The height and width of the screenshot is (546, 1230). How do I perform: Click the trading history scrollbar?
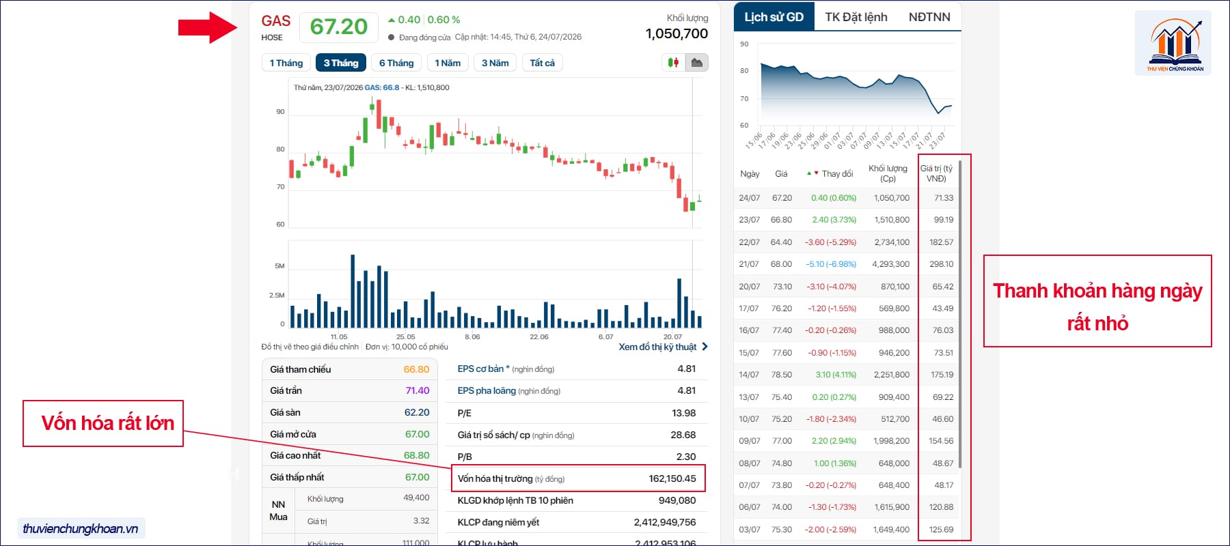(960, 314)
